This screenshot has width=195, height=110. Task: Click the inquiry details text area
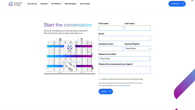coord(124,70)
